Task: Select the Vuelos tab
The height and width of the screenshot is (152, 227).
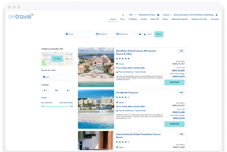Action: 144,19
